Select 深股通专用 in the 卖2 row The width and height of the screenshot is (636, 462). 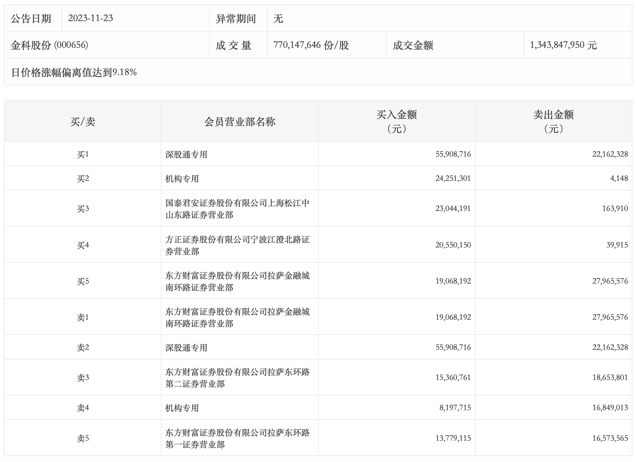tap(186, 348)
